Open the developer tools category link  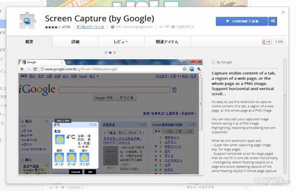90,27
